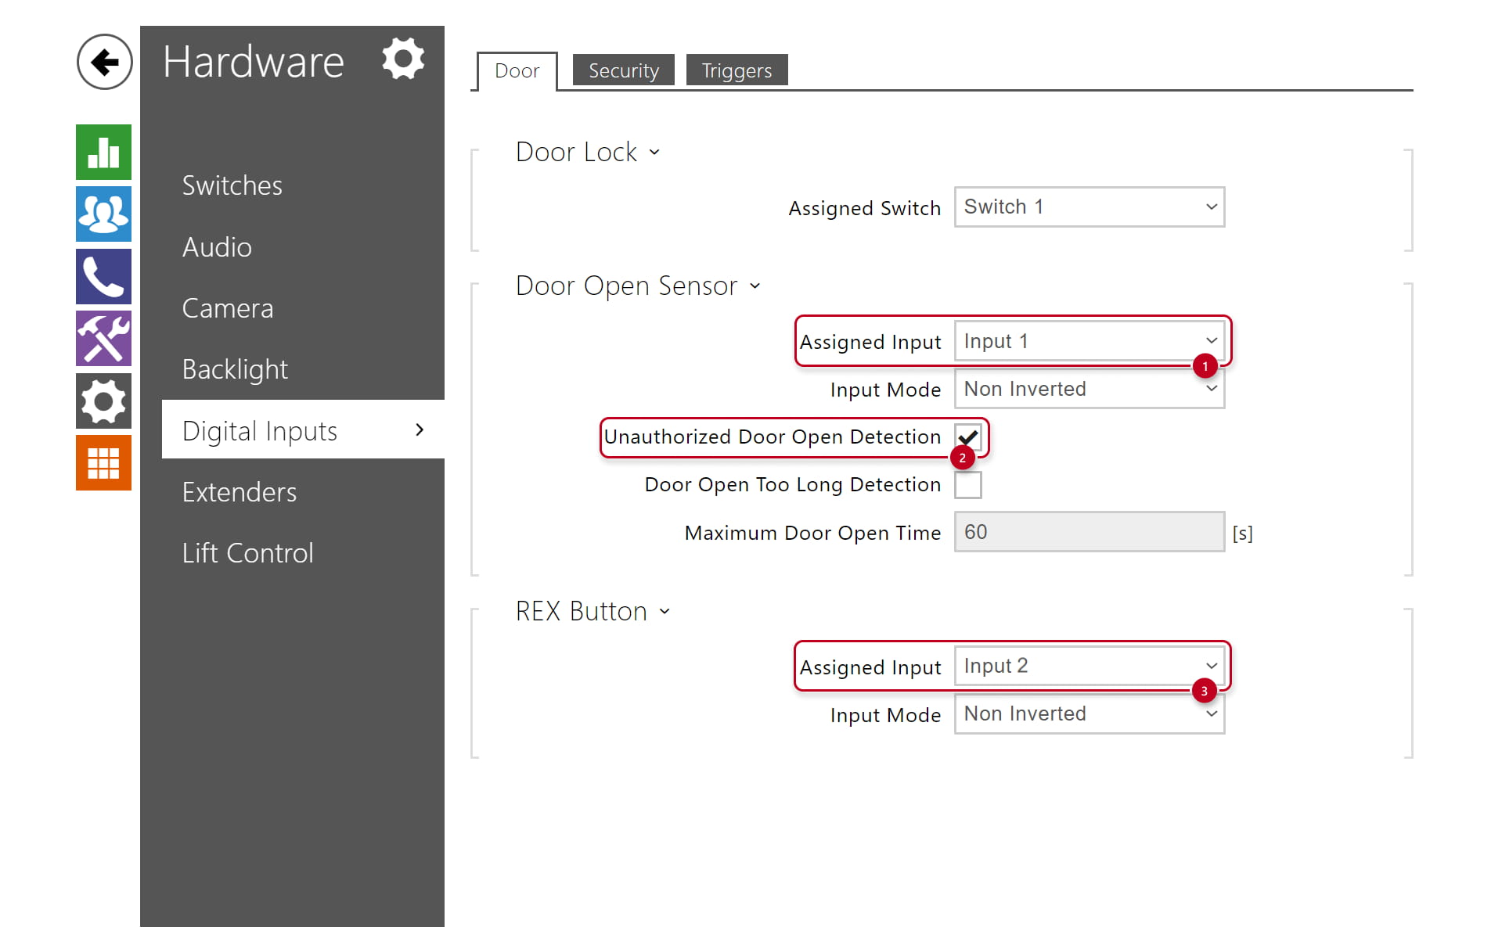Select the Digital Inputs menu item

(x=303, y=429)
